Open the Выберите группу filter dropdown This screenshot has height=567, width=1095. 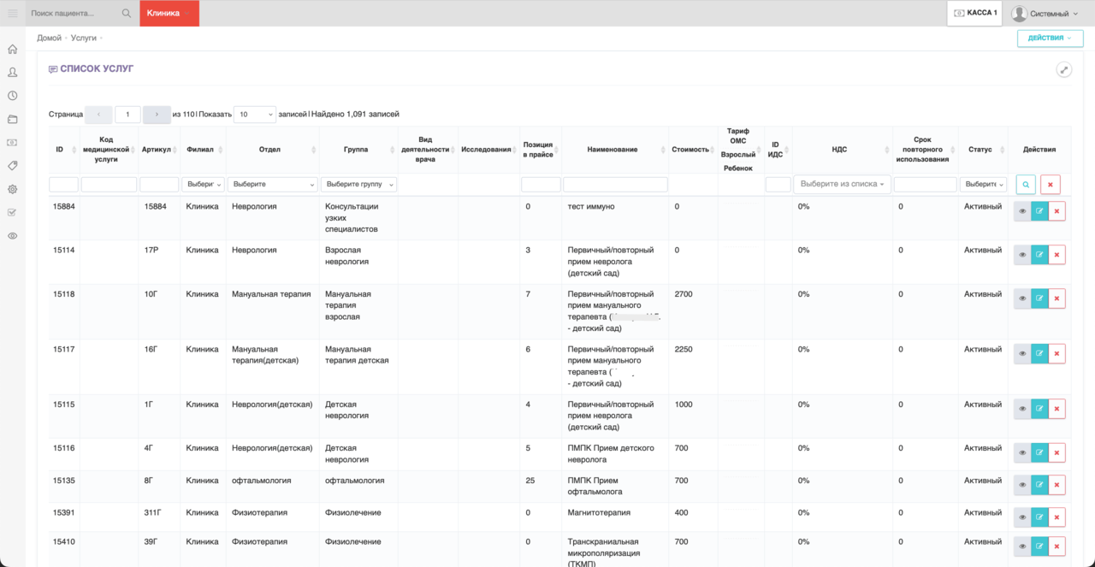coord(359,185)
